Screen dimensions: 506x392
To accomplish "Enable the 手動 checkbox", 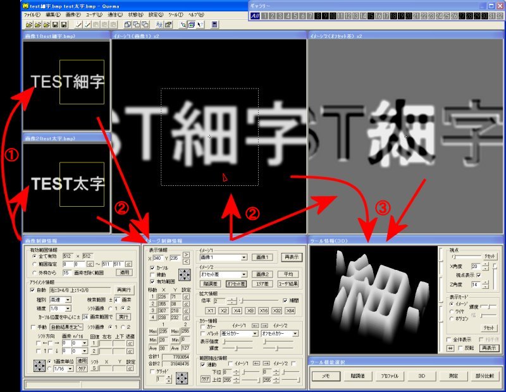I will tap(33, 327).
